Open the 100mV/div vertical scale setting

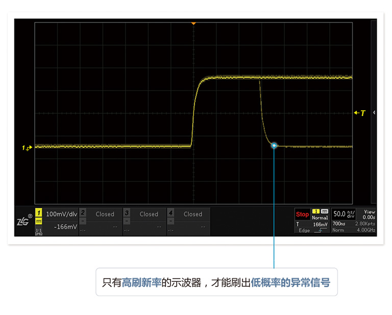62,214
